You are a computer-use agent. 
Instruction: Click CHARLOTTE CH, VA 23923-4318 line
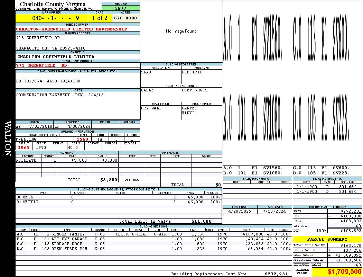coord(51,48)
